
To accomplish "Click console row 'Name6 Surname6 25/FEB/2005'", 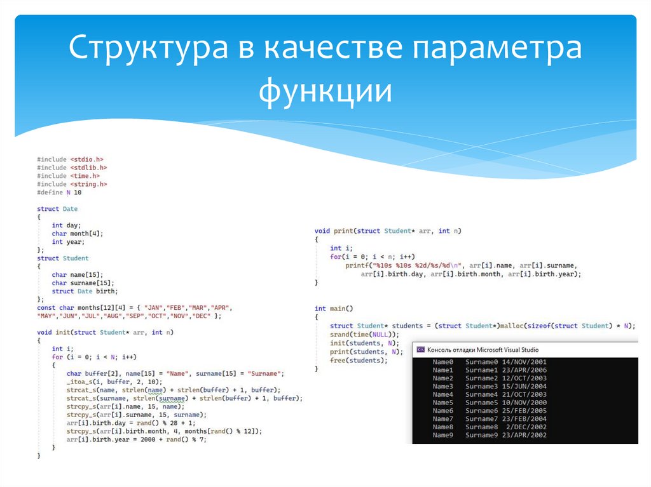I will [490, 411].
